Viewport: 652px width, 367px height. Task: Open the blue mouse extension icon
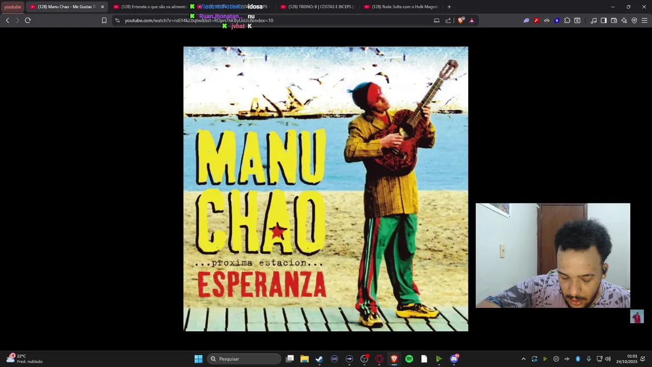(x=557, y=20)
